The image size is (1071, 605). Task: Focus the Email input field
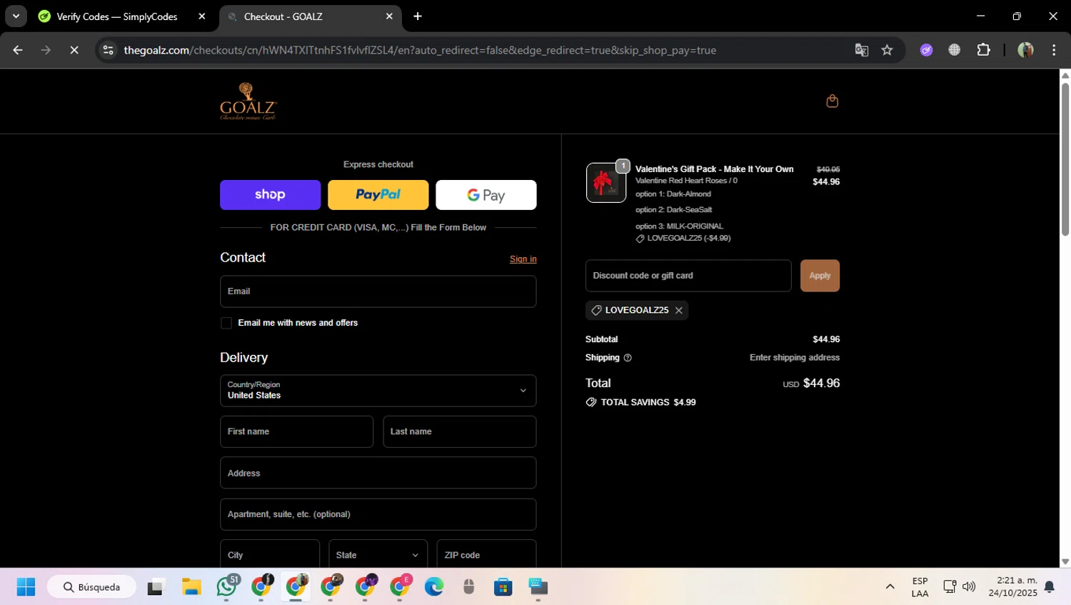pos(378,291)
